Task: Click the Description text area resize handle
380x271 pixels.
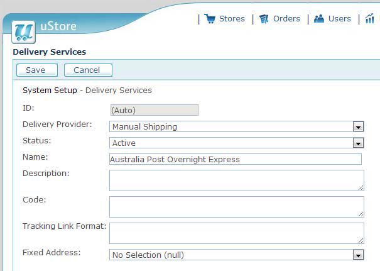Action: click(361, 188)
